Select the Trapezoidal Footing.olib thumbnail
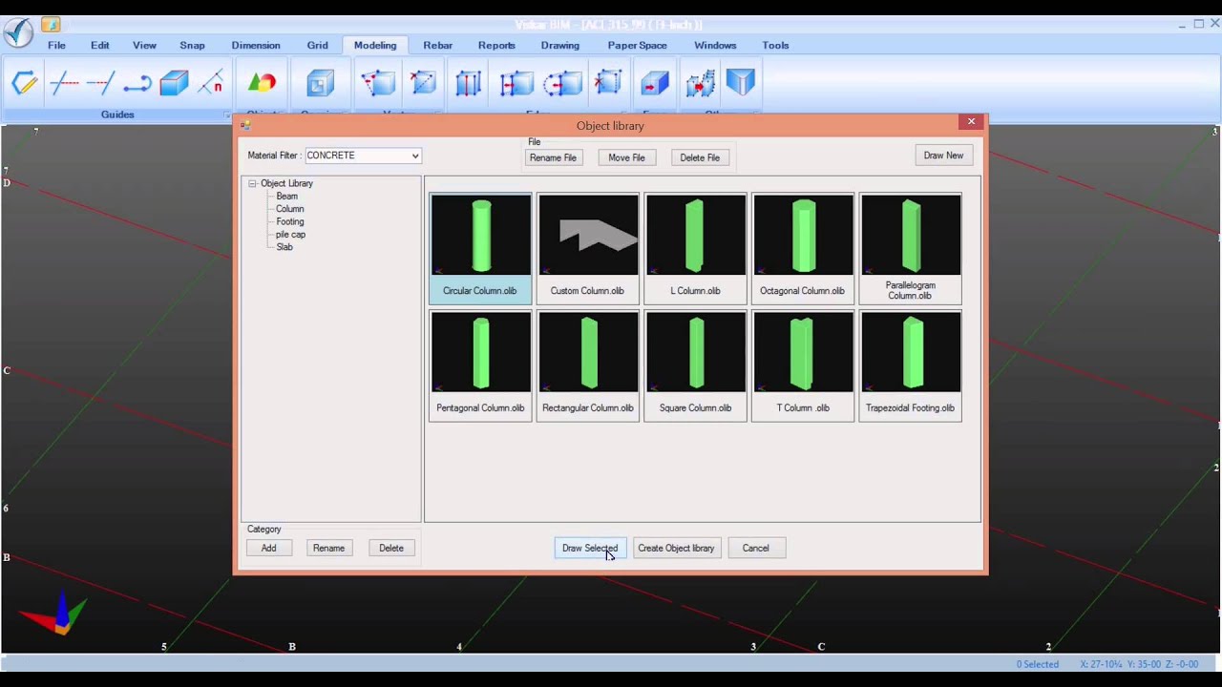The height and width of the screenshot is (687, 1222). [911, 365]
